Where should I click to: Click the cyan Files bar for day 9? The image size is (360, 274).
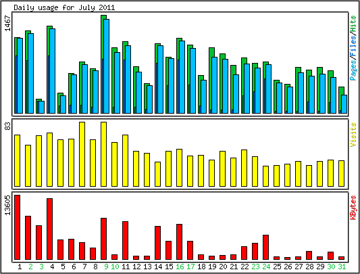pyautogui.click(x=106, y=66)
